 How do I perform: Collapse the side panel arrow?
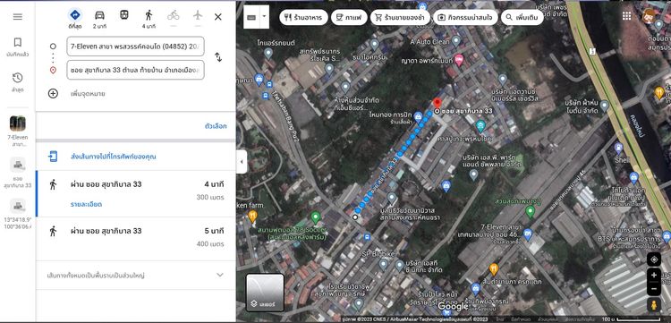click(242, 162)
